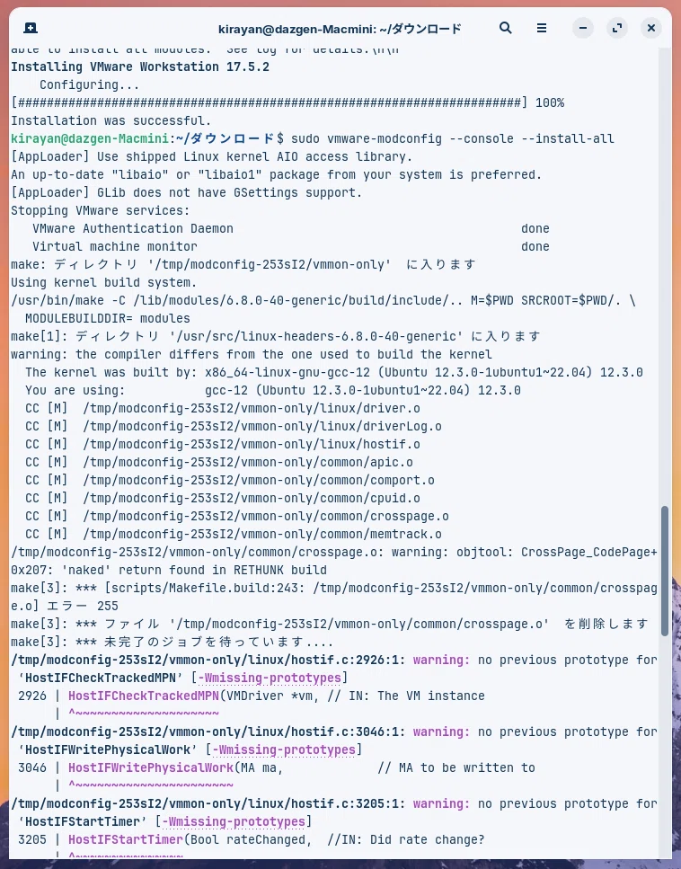681x869 pixels.
Task: Click the command 'sudo vmware-modconfig --console --install-all'
Action: click(x=452, y=138)
